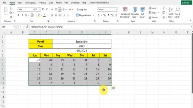This screenshot has width=193, height=108.
Task: Increase the indent
Action: tap(67, 15)
